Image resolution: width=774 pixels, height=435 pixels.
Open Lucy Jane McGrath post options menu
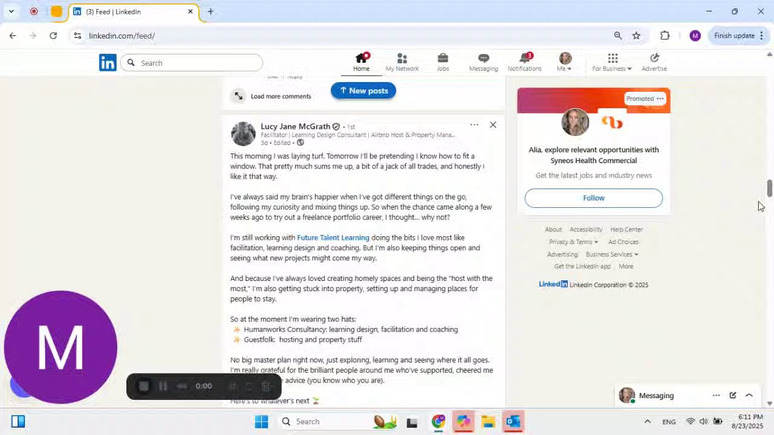tap(474, 124)
